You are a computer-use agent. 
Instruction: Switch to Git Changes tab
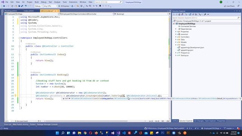click(199, 121)
